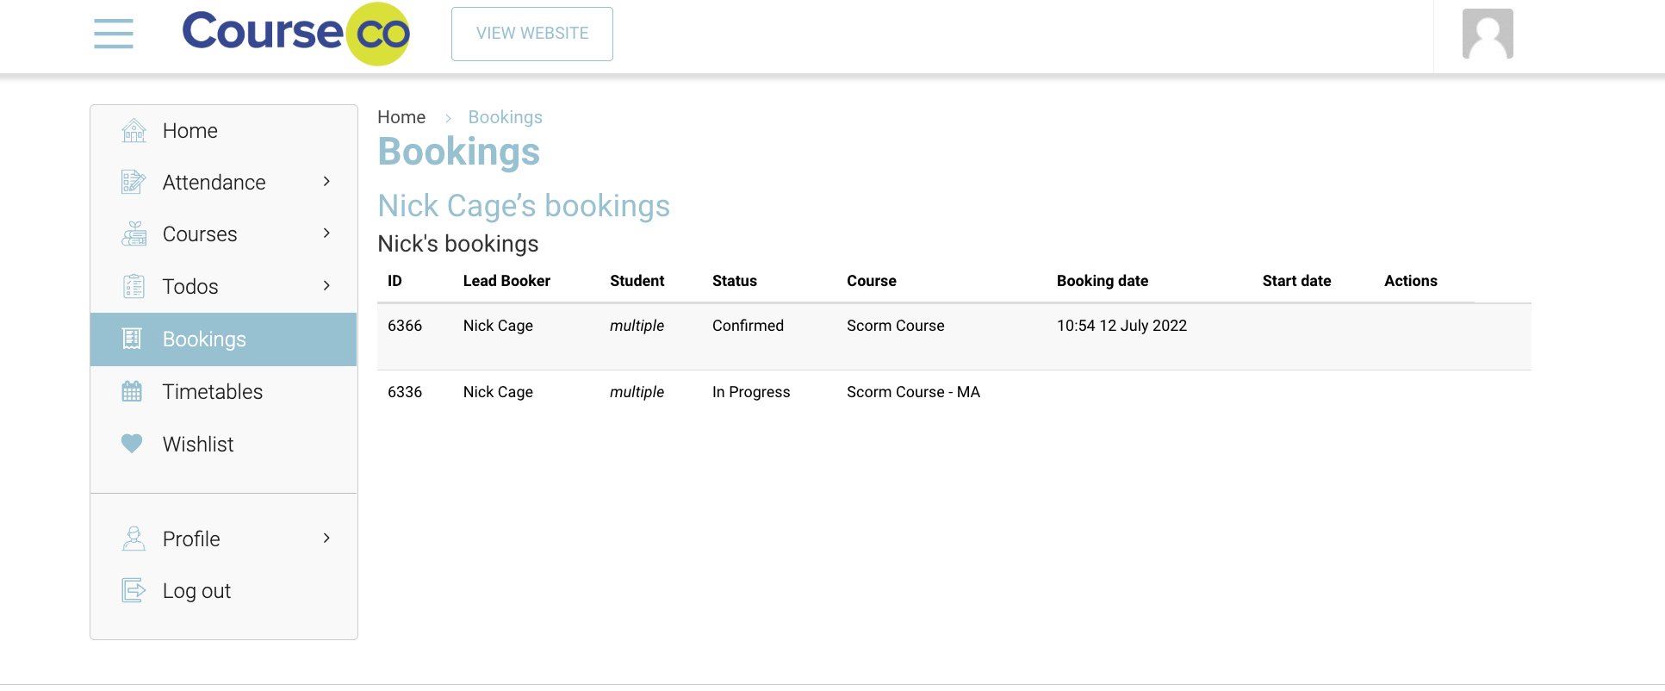The height and width of the screenshot is (691, 1665).
Task: Open Wishlist from the sidebar
Action: click(x=198, y=445)
